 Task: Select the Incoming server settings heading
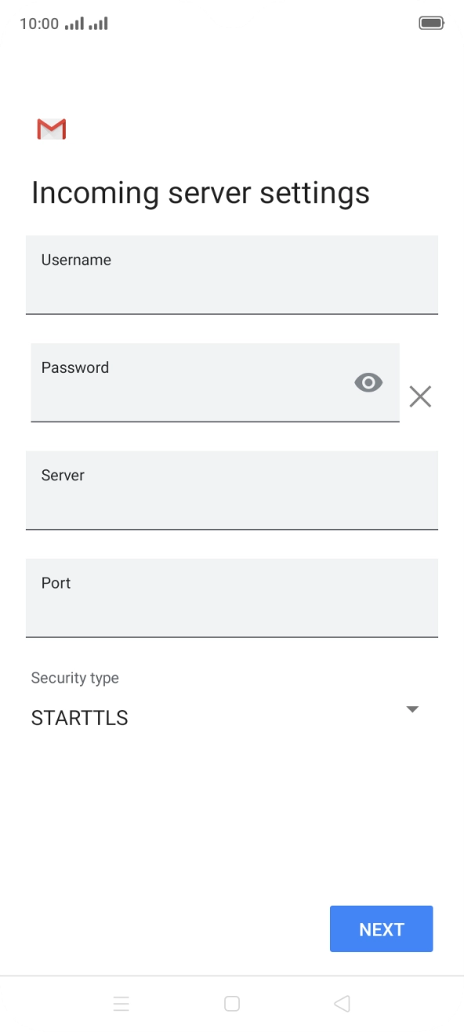pos(201,191)
